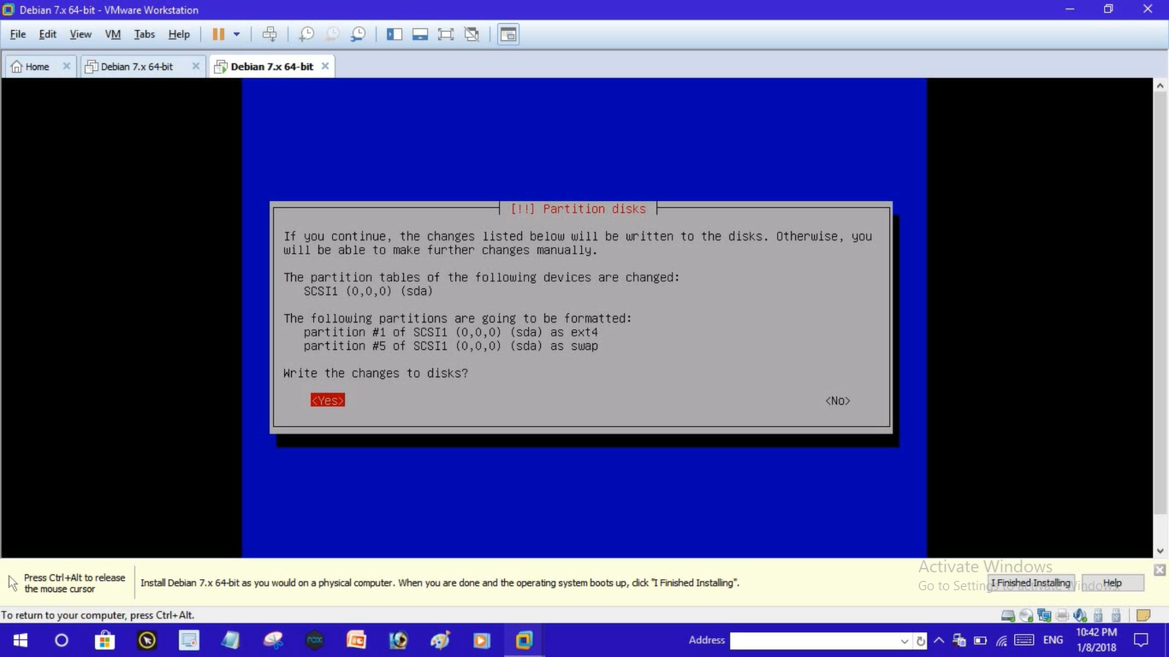Dismiss the yellow install hint bar
The height and width of the screenshot is (657, 1169).
click(1160, 570)
